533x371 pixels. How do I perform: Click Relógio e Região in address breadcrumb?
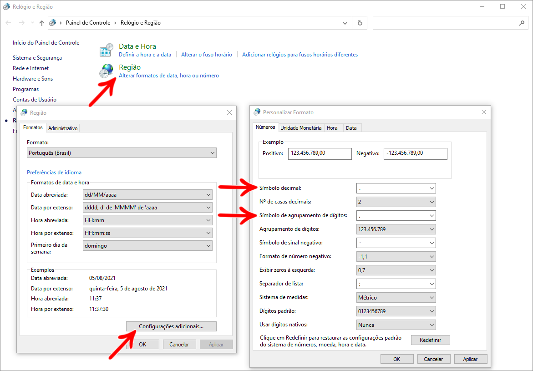pos(140,23)
